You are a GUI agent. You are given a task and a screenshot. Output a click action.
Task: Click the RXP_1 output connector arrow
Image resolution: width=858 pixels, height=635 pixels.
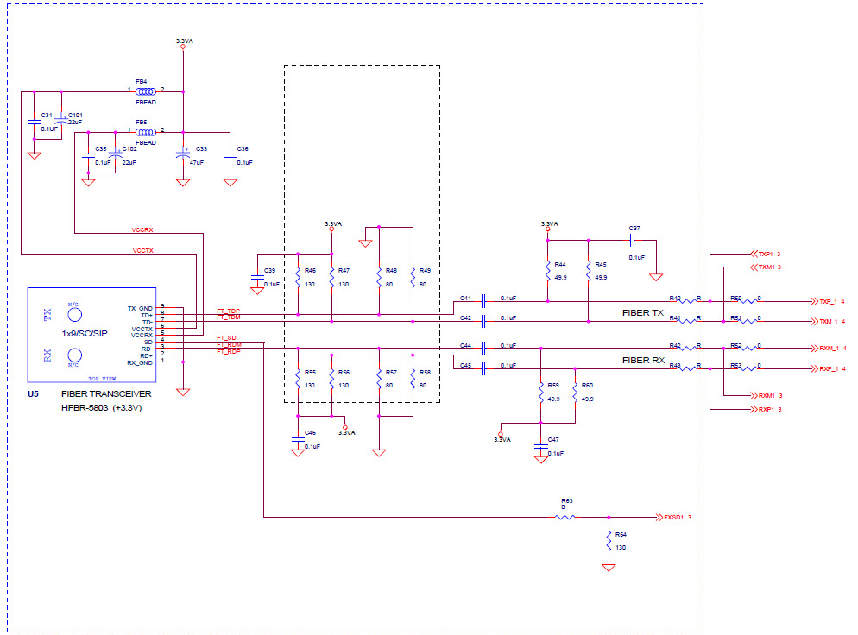tap(816, 368)
